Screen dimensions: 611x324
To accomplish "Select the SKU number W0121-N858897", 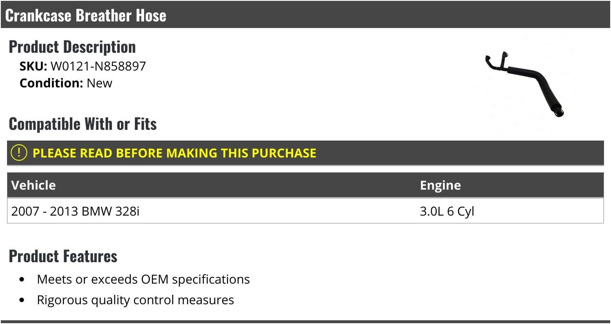I will [x=98, y=66].
